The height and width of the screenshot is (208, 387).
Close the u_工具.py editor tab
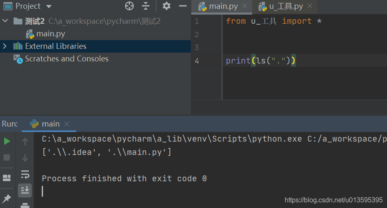[310, 6]
